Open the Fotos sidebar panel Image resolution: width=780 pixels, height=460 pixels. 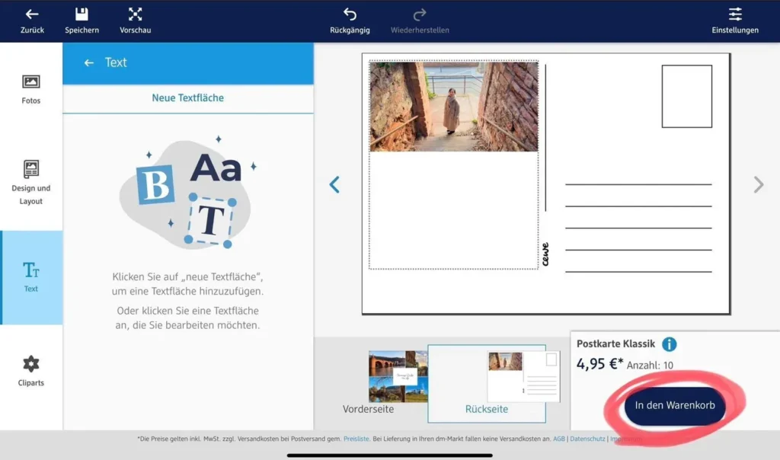[31, 89]
